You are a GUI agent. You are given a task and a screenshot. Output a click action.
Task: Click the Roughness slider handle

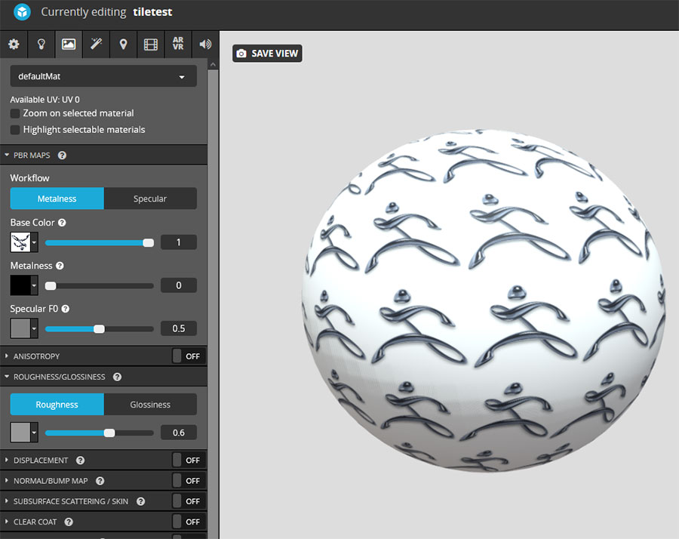click(109, 433)
